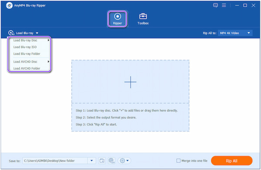The height and width of the screenshot is (170, 261).
Task: Open the Toolbox tab
Action: click(x=143, y=19)
